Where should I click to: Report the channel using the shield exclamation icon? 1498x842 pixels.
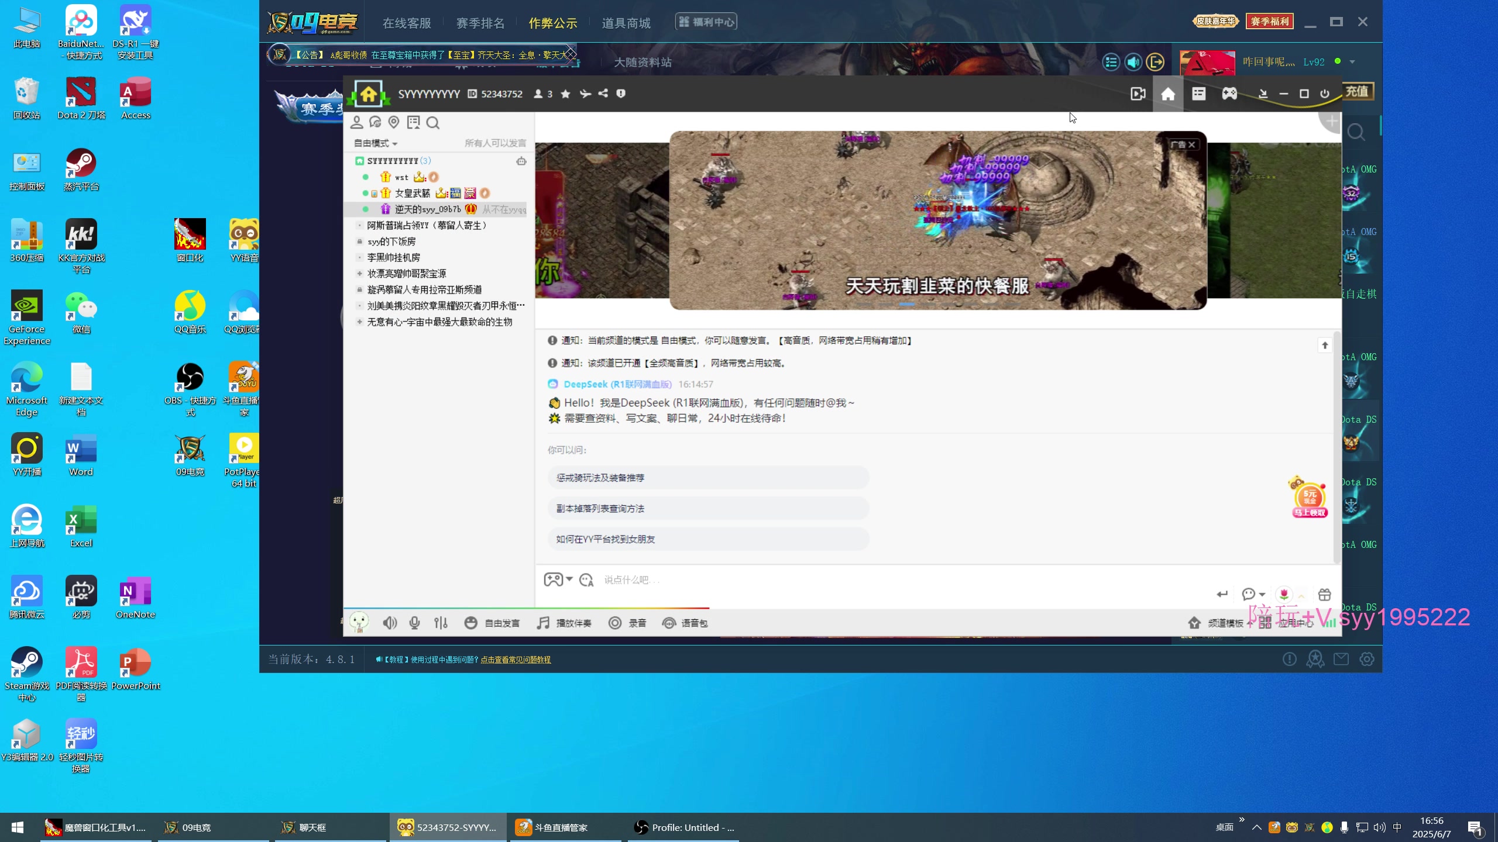[x=621, y=94]
